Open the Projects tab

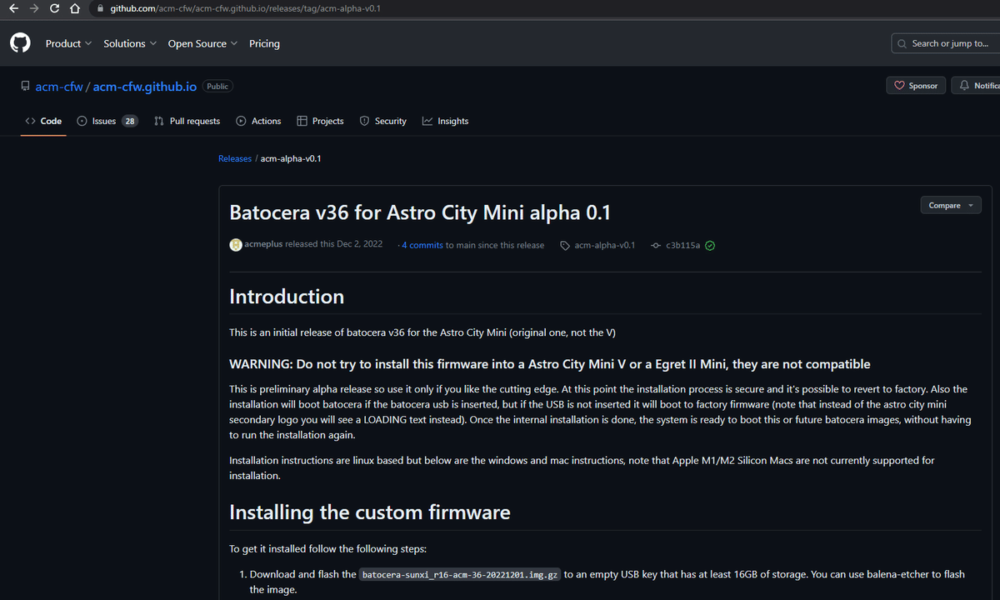pyautogui.click(x=320, y=121)
